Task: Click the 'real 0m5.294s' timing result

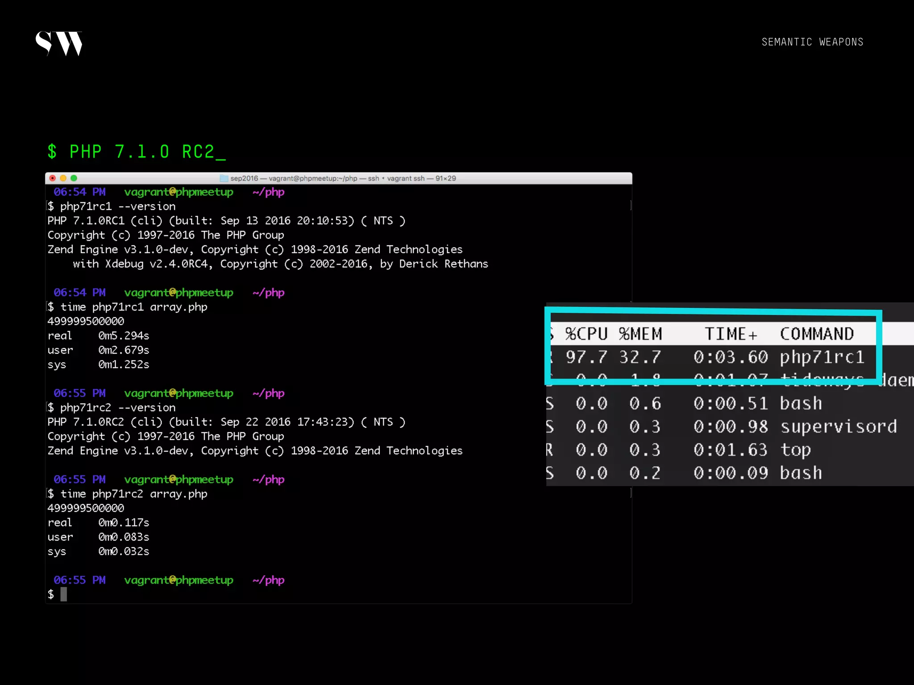Action: click(98, 336)
